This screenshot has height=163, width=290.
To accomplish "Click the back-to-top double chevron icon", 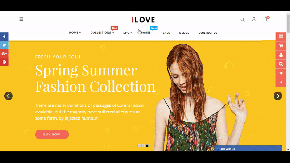I will (x=281, y=83).
